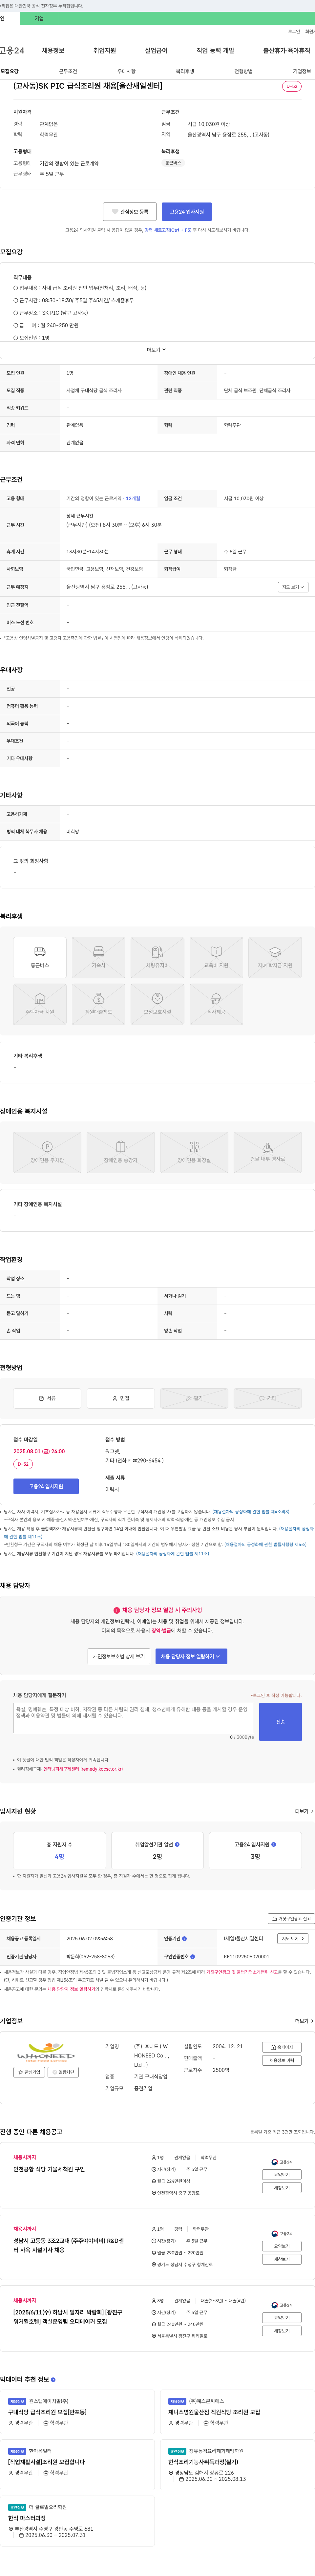Open the 채용정보 menu
Screen dimensions: 315x2576
(53, 50)
